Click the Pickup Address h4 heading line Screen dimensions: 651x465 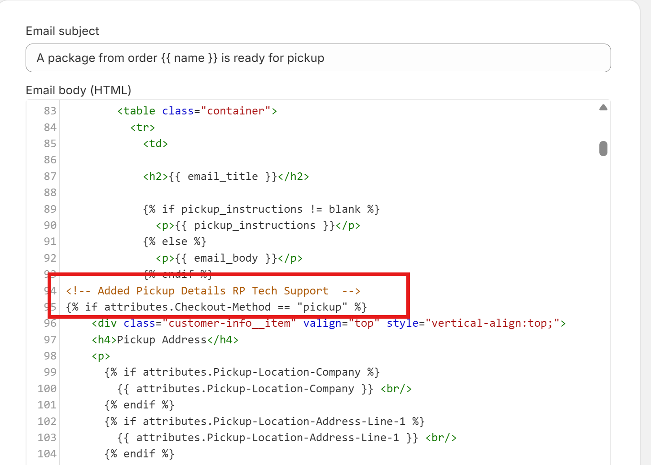click(x=165, y=340)
